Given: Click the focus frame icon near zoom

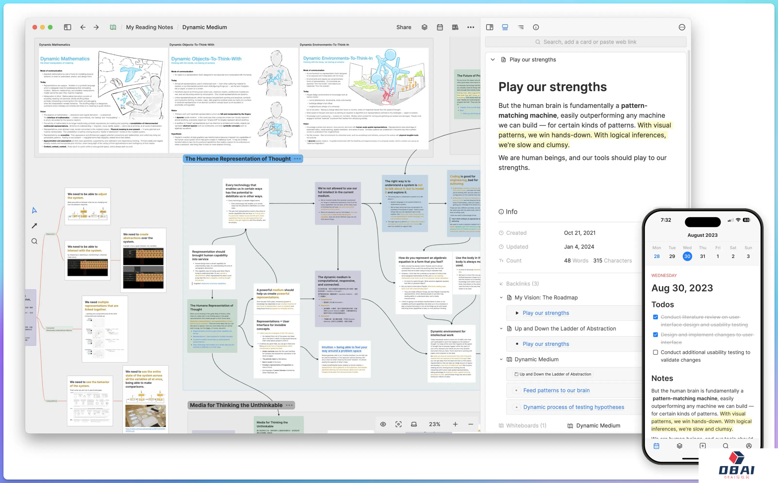Looking at the screenshot, I should (x=398, y=424).
